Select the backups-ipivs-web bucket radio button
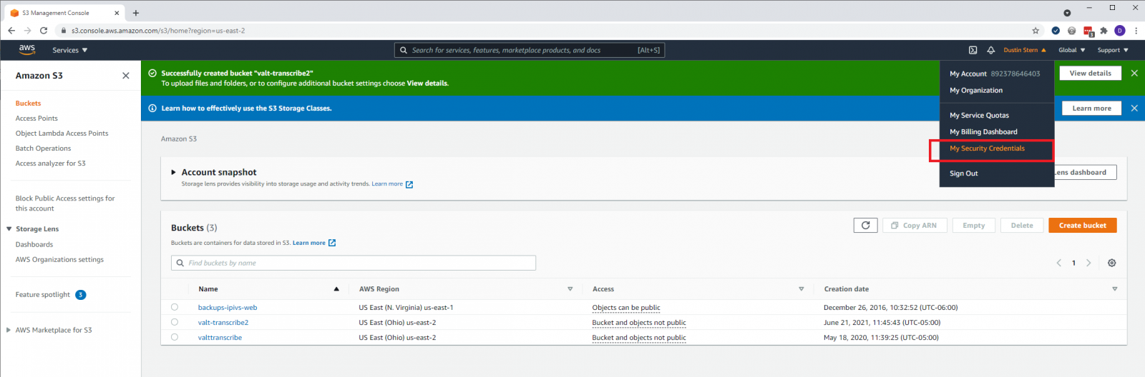Viewport: 1145px width, 377px height. 175,307
